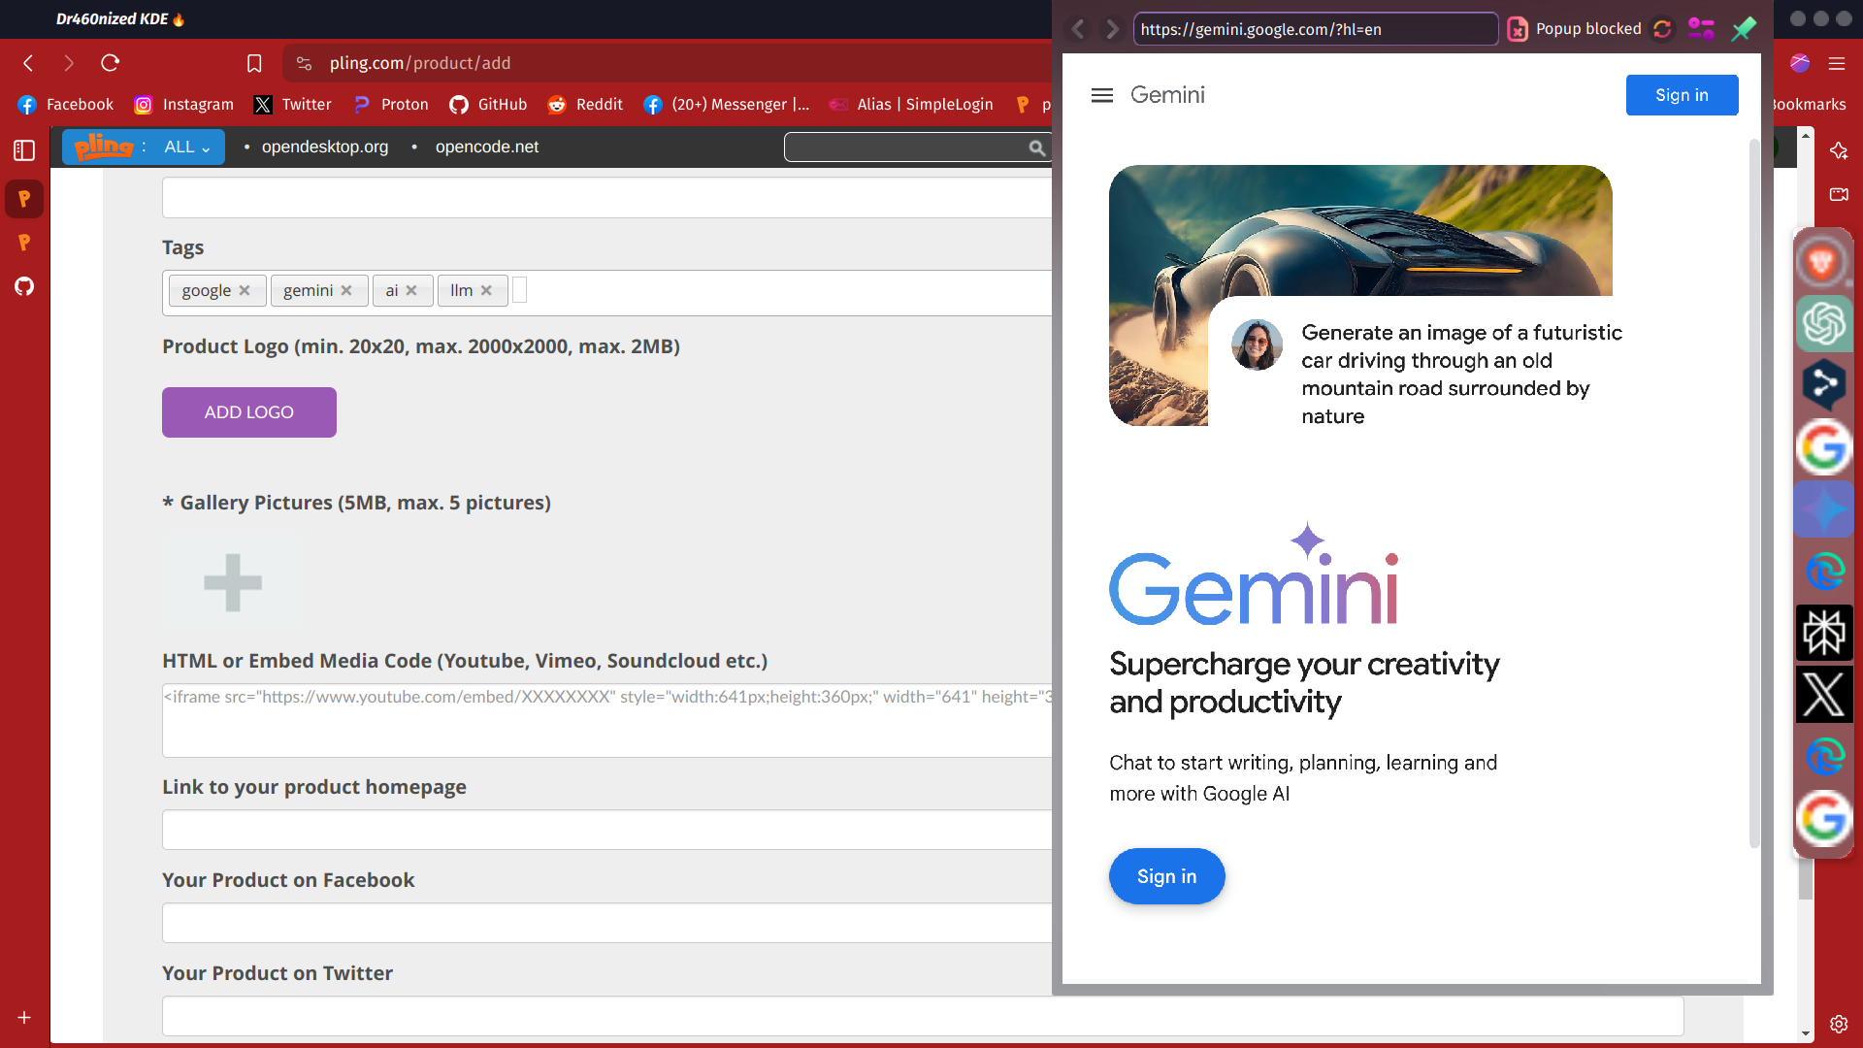
Task: Open the Perplexity icon in the side dock
Action: tap(1823, 634)
